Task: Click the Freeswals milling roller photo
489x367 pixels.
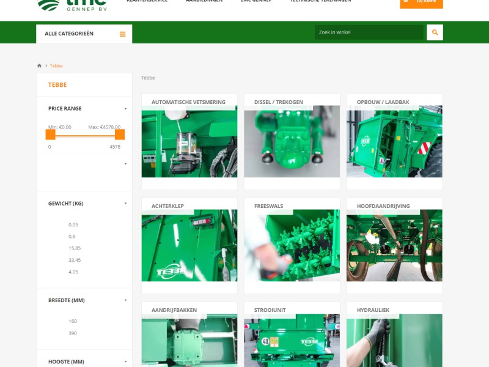Action: (292, 246)
